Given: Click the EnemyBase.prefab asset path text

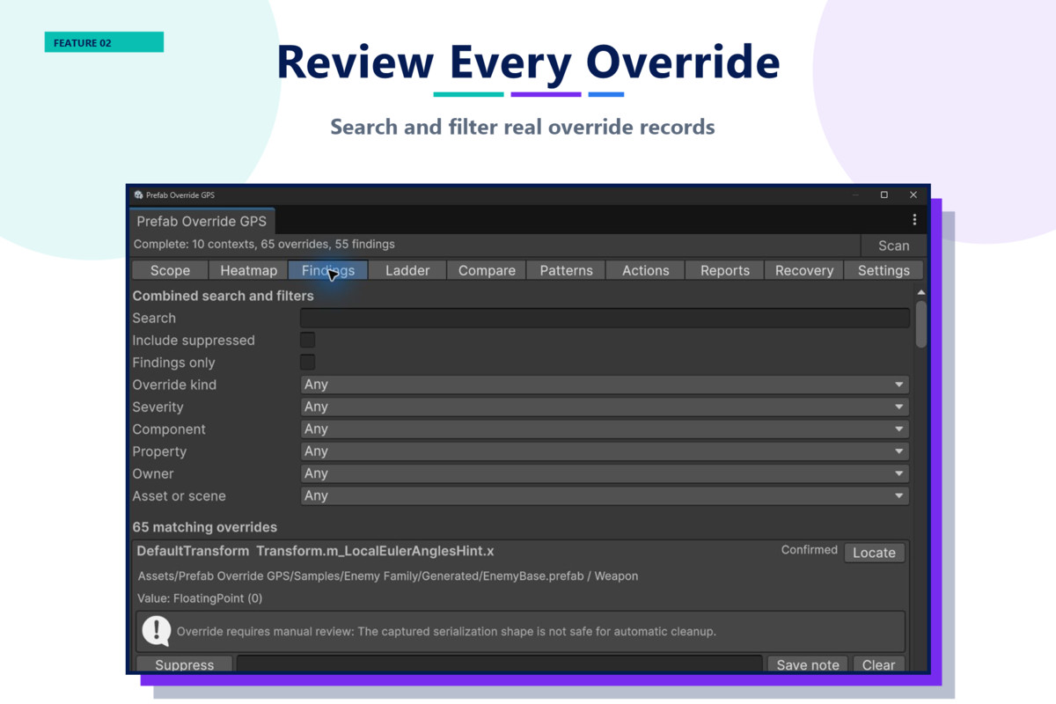Looking at the screenshot, I should click(388, 576).
